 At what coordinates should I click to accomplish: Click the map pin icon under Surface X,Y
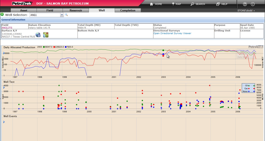(x=46, y=35)
